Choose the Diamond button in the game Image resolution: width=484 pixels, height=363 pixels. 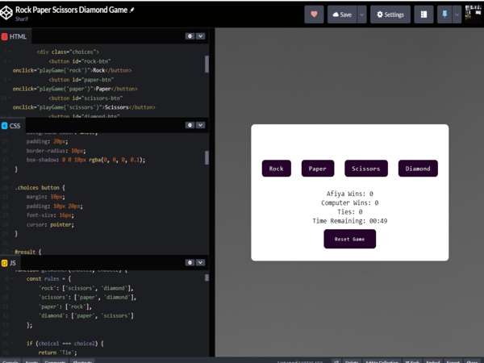click(418, 169)
